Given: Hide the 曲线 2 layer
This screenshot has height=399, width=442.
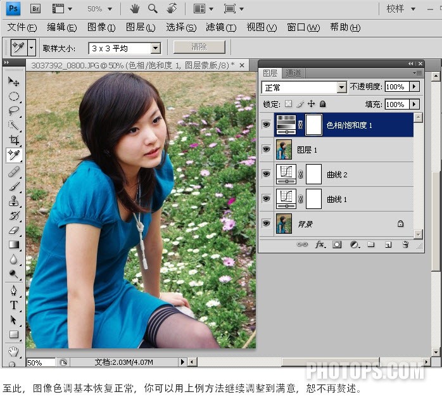Looking at the screenshot, I should pos(266,174).
